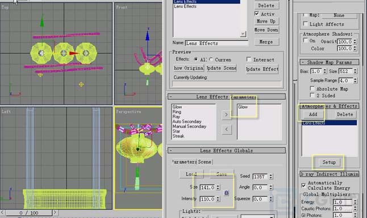Click the Update Scene button
The height and width of the screenshot is (218, 367).
(222, 68)
